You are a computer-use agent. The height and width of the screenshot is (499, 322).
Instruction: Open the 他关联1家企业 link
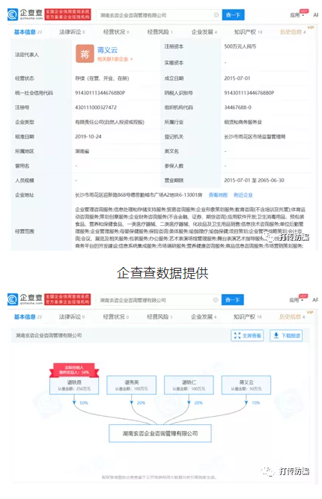115,59
